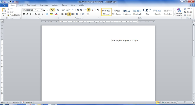Switch to the Mailings tab
This screenshot has height=105, width=195.
55,5
